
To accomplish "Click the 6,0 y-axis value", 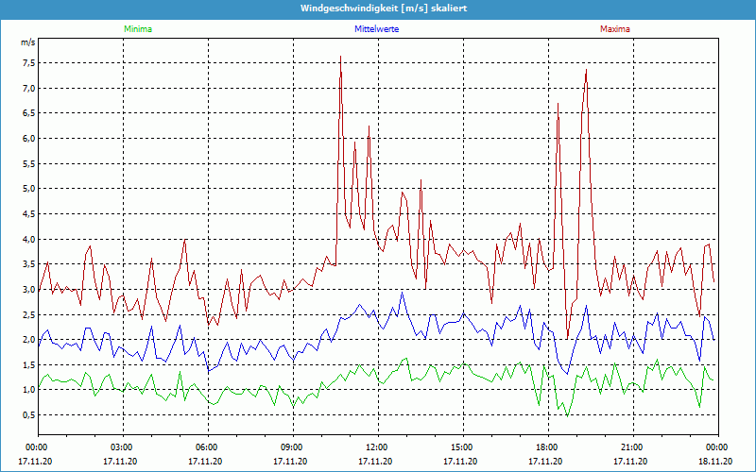I will [28, 138].
